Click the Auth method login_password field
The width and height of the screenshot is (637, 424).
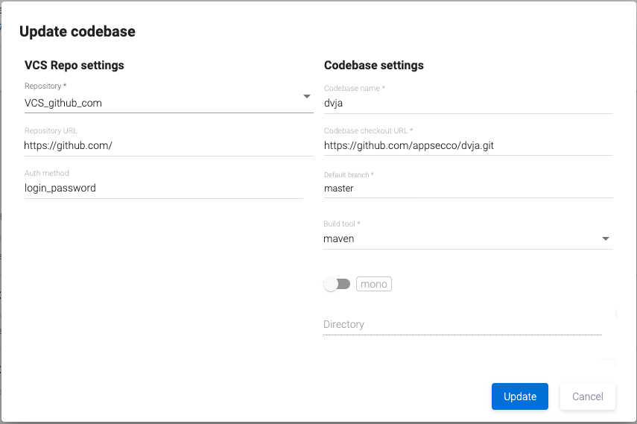pyautogui.click(x=163, y=189)
